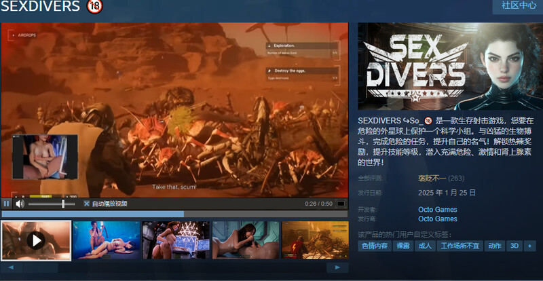Click the game header capsule image
Screen dimensions: 543x281
click(x=450, y=67)
